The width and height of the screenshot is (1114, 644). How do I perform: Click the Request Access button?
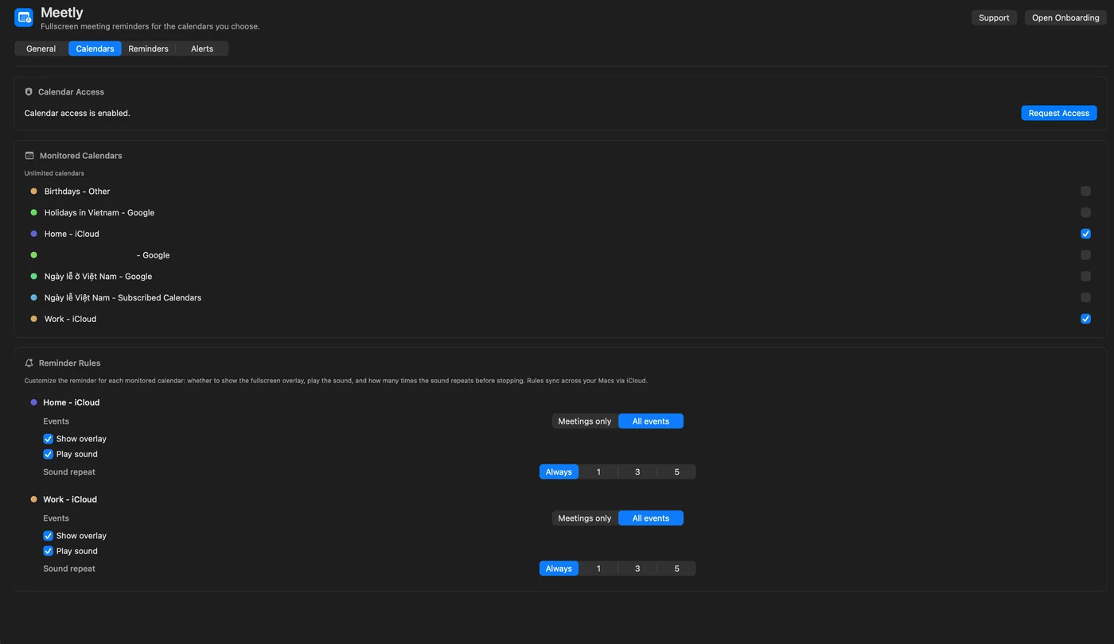point(1059,113)
